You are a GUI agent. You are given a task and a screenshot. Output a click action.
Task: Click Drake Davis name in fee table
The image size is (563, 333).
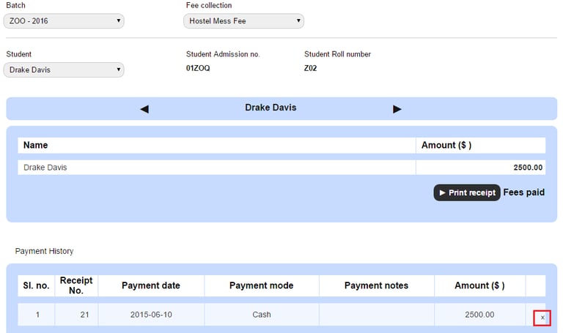click(45, 168)
